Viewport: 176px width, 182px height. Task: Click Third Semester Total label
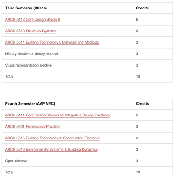9,77
